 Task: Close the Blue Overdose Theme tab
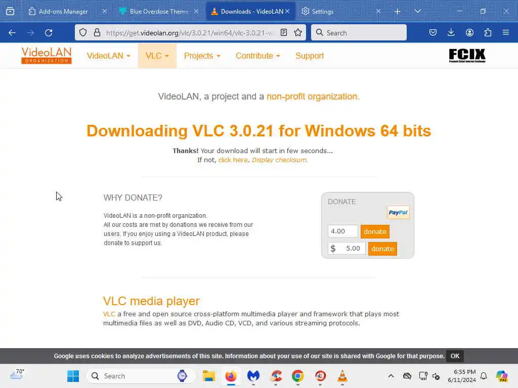(196, 11)
